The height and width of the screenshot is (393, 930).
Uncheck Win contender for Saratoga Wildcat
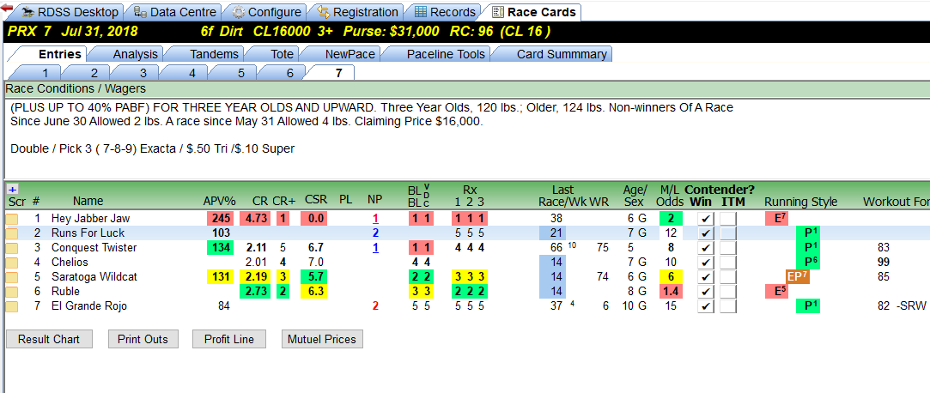pyautogui.click(x=705, y=277)
